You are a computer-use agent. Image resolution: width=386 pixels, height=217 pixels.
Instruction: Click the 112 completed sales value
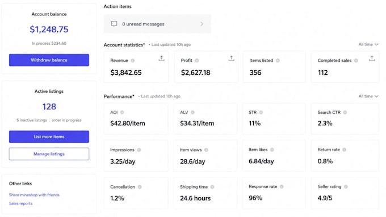[x=322, y=73]
